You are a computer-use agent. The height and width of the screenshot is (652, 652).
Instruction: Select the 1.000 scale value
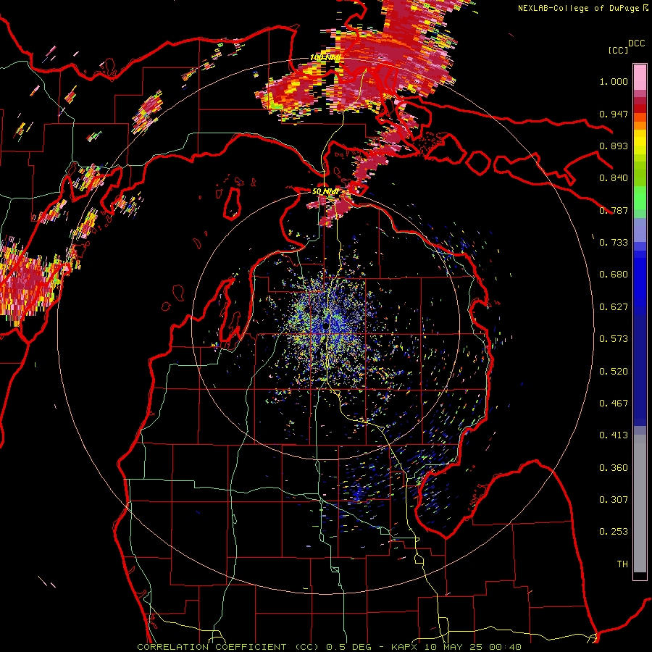pyautogui.click(x=614, y=81)
